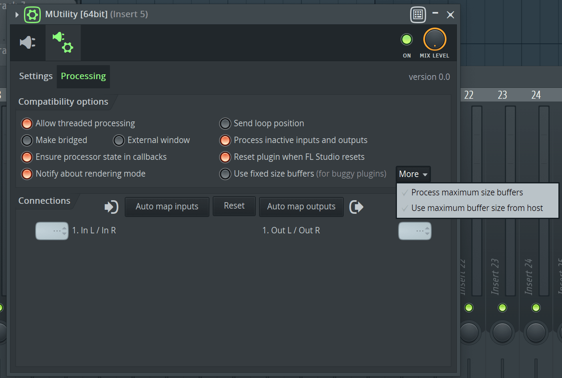Select the plugin settings wrench-gear icon

(x=63, y=42)
